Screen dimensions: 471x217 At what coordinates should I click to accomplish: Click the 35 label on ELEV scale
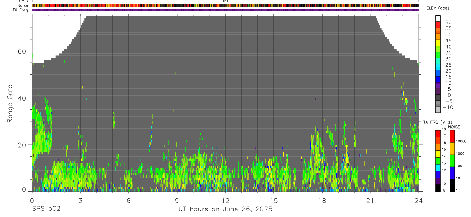448,53
